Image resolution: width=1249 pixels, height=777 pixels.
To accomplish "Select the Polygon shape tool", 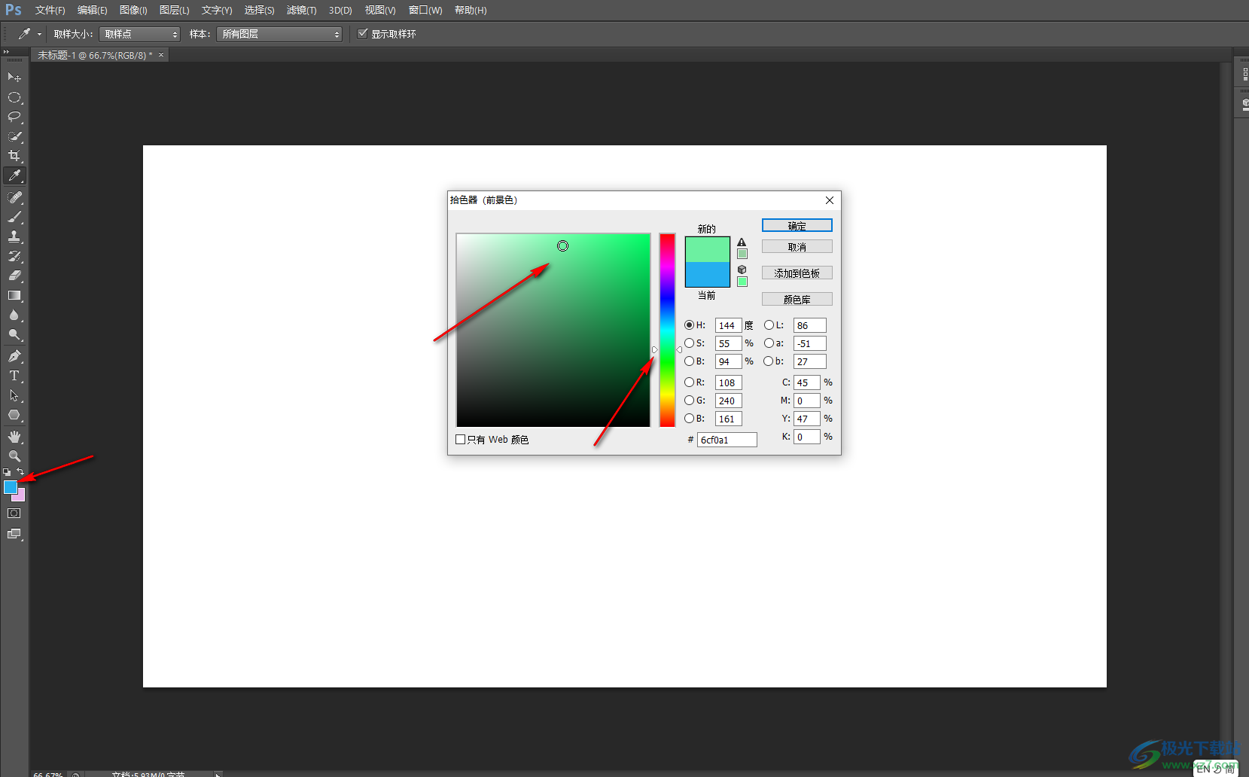I will (x=14, y=415).
